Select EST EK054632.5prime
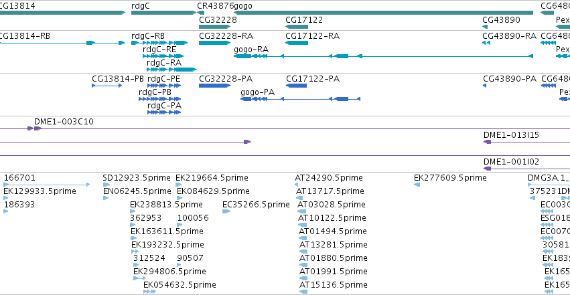Screen dimensions: 570x295 coord(180,285)
